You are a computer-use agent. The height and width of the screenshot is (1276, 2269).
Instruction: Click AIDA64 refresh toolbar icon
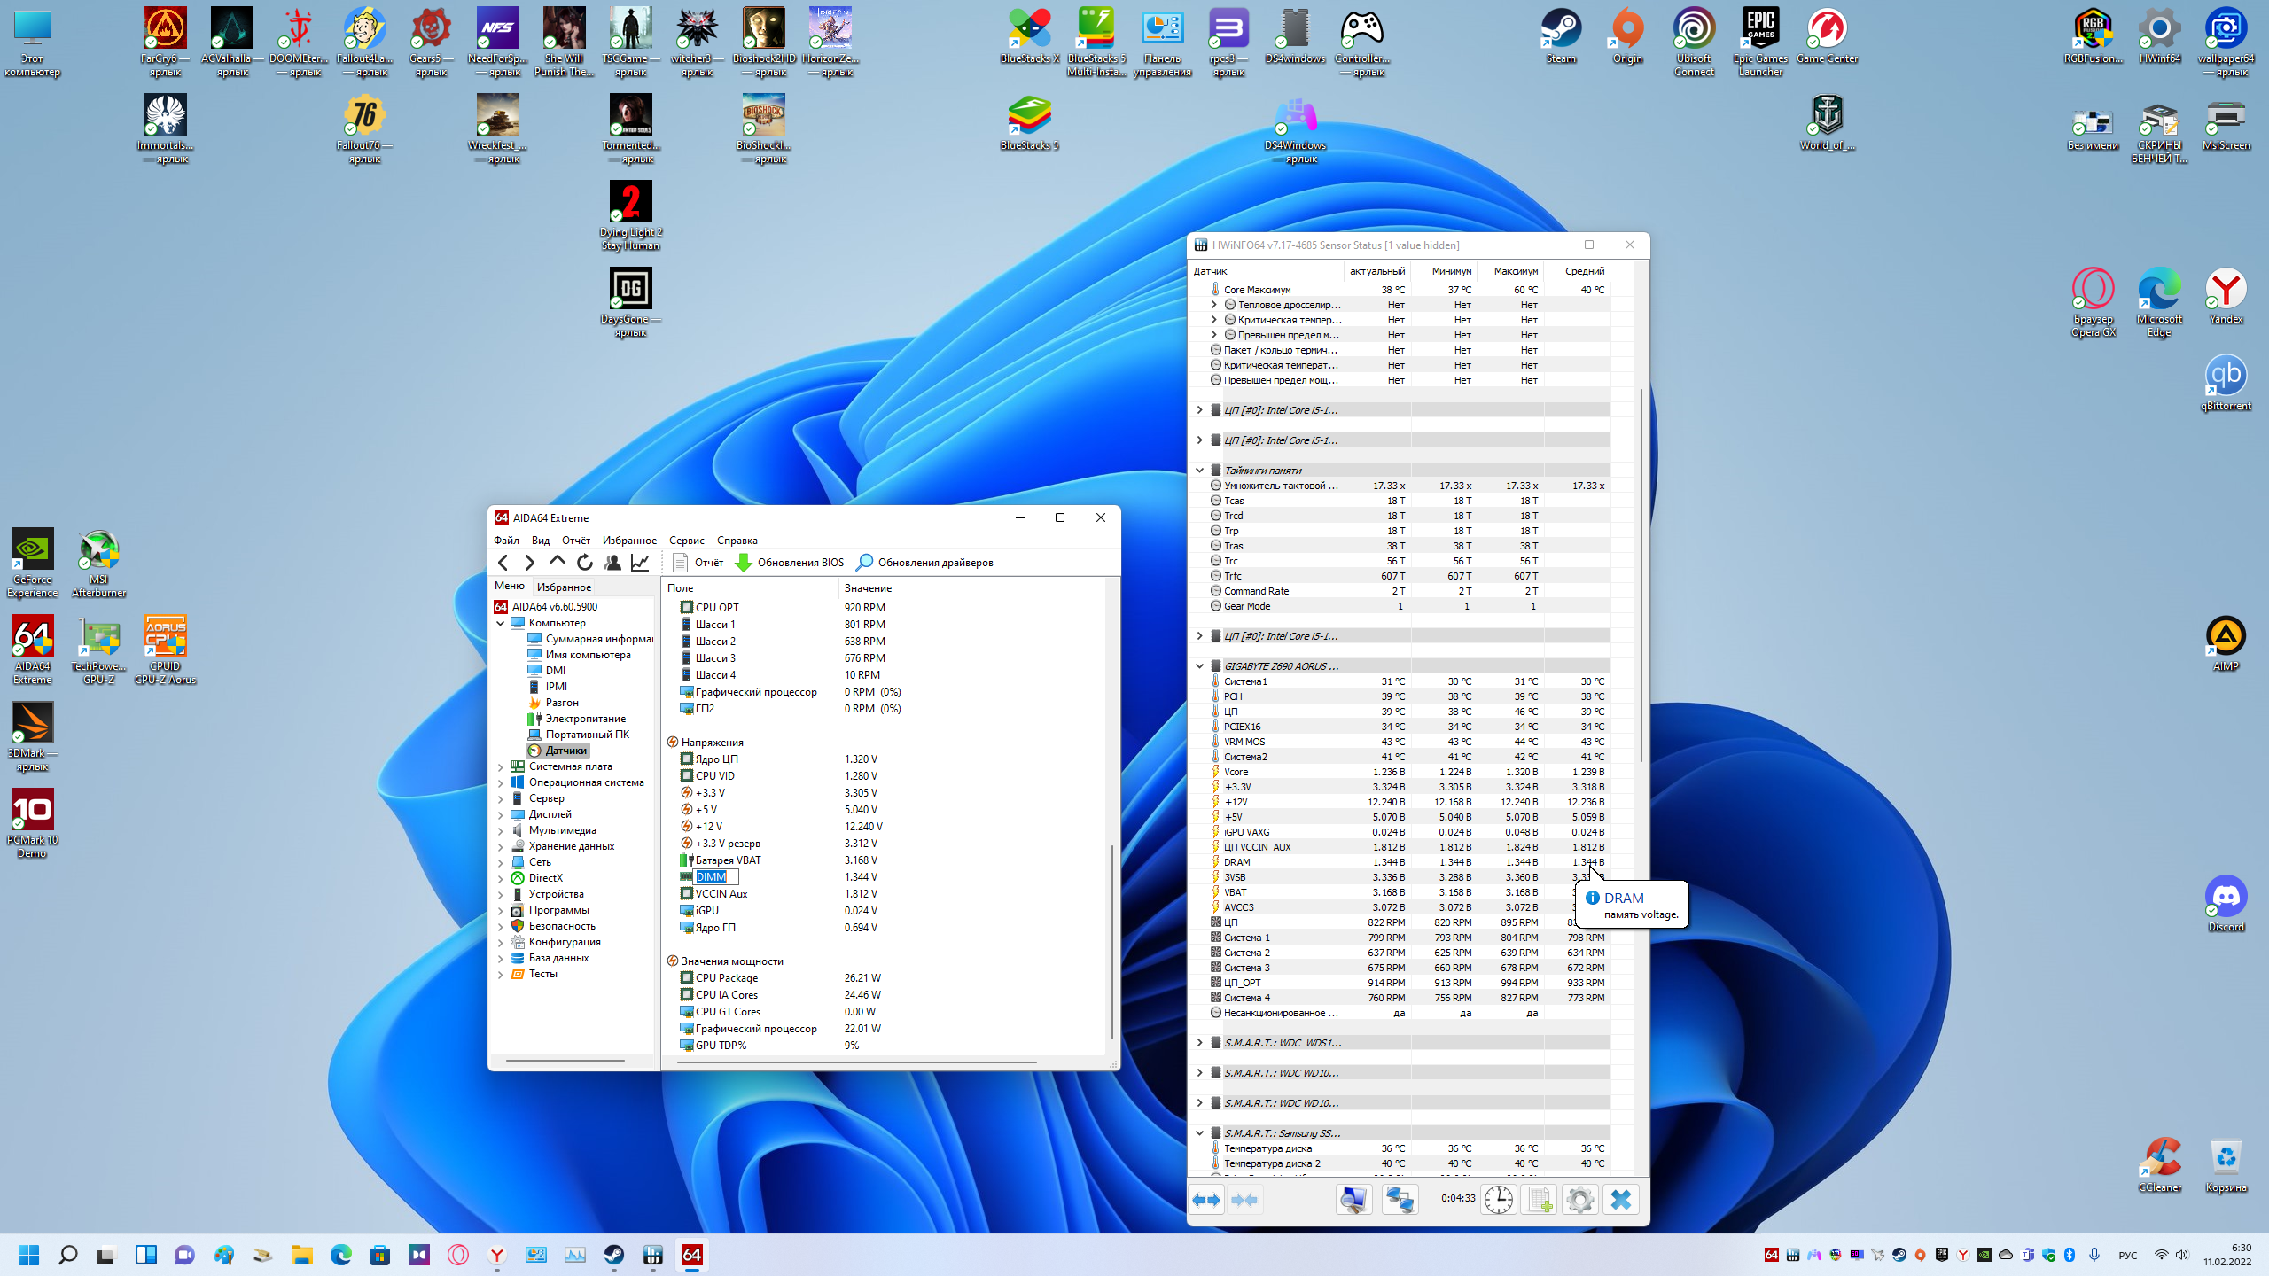pyautogui.click(x=585, y=563)
